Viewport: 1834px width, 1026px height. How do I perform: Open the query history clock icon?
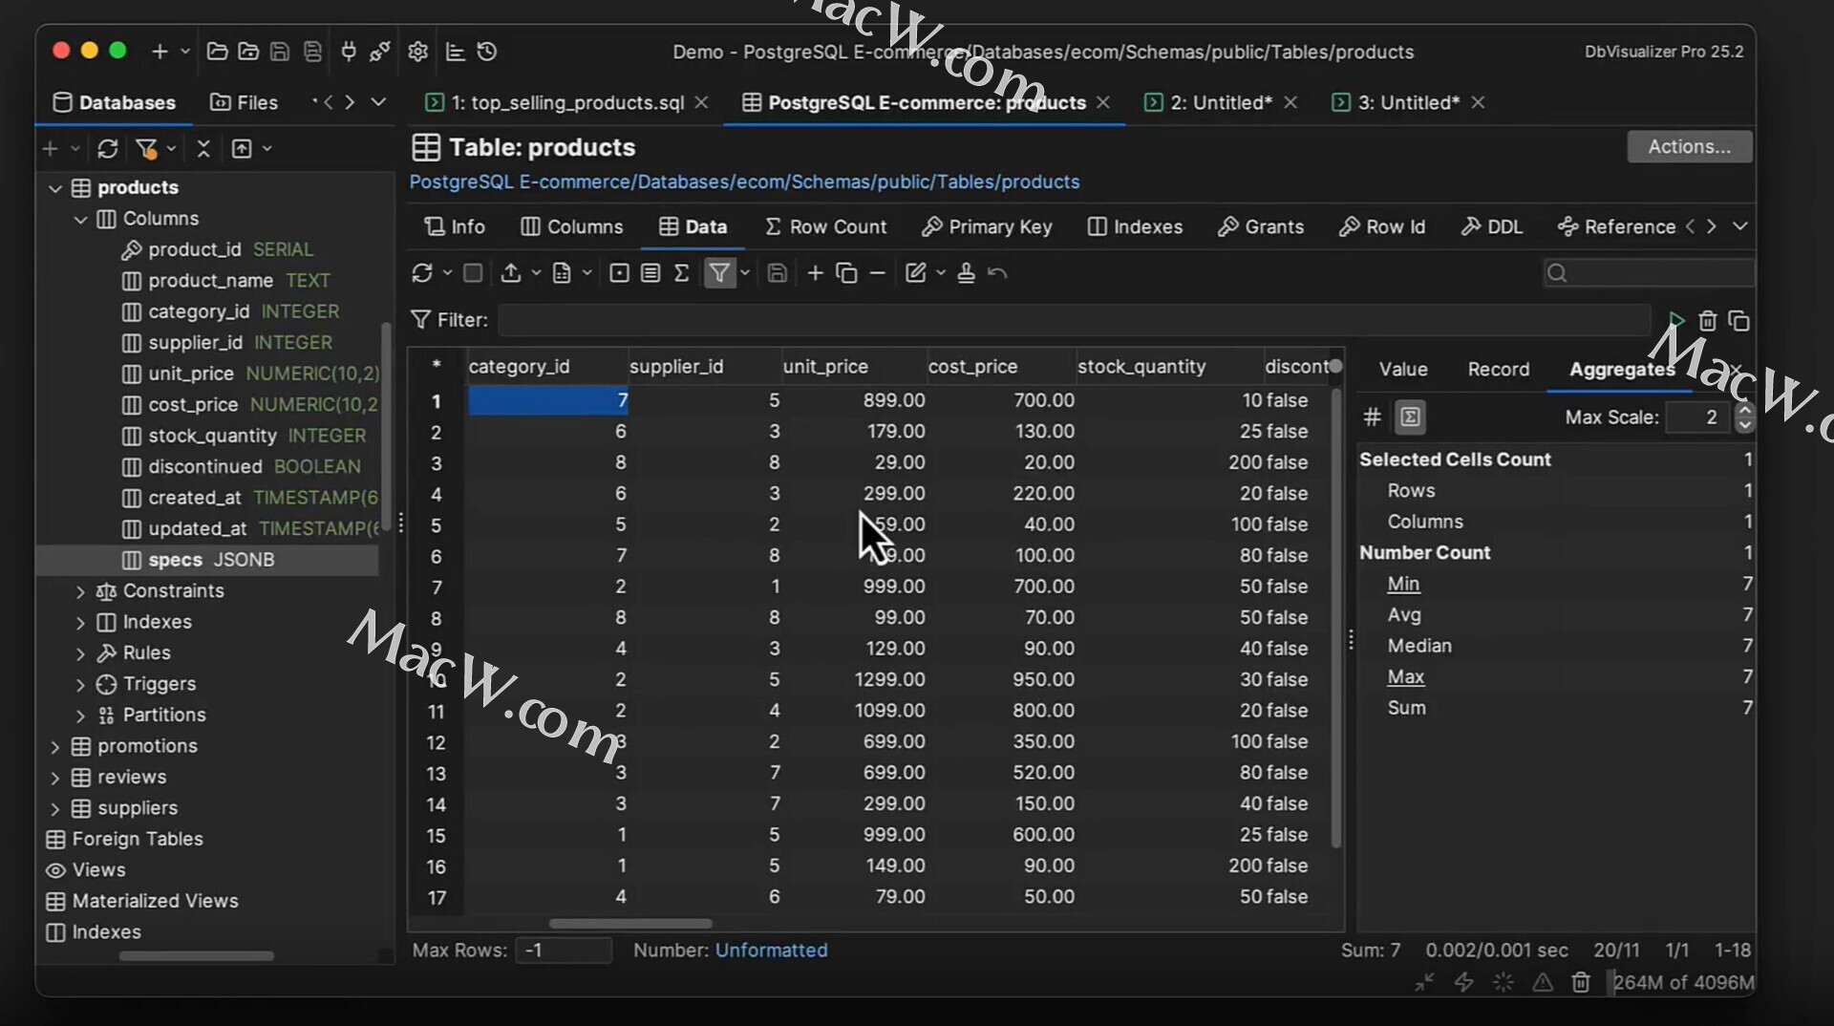(x=487, y=52)
